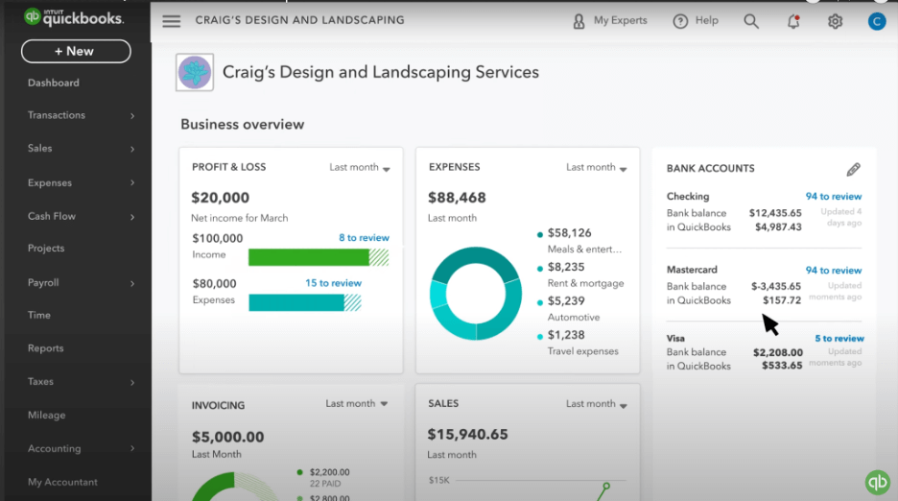Expand the Taxes submenu chevron
This screenshot has height=501, width=898.
(132, 382)
